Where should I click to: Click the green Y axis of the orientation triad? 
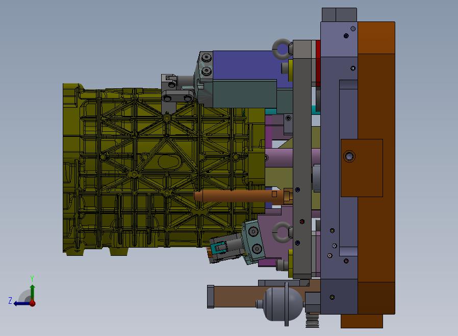point(33,292)
